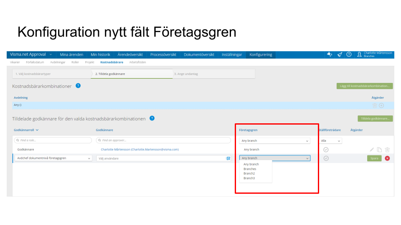Show help for Kostnadsbärarkombinationer

(78, 86)
